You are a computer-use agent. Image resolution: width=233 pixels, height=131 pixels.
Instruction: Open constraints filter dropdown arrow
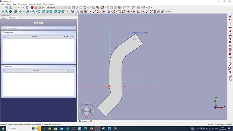64,36
